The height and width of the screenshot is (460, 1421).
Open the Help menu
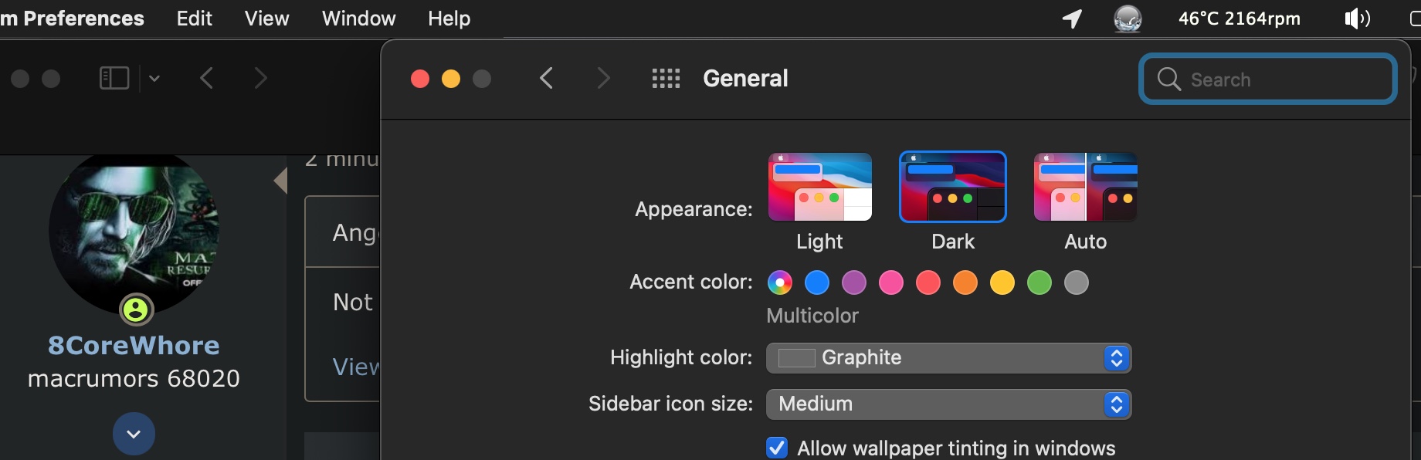coord(449,19)
